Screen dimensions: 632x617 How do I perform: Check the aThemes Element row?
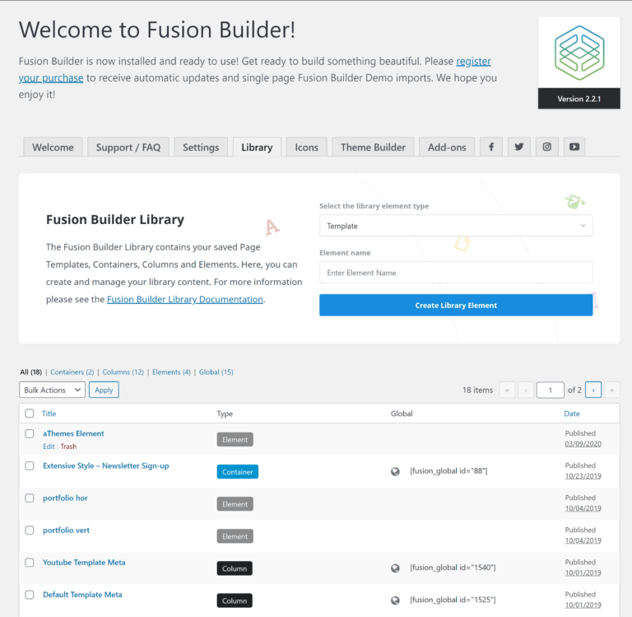coord(30,433)
